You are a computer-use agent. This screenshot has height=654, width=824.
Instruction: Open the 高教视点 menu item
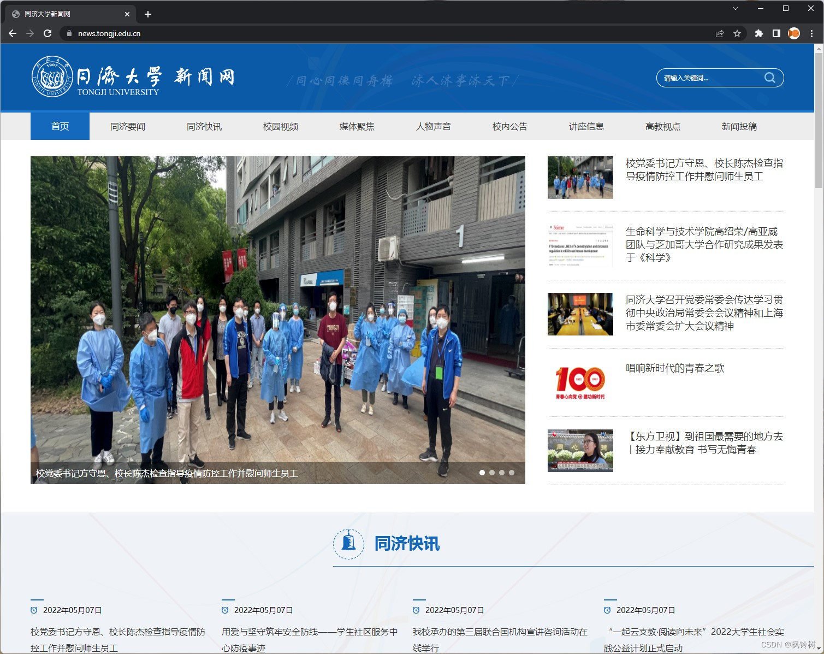pos(663,126)
